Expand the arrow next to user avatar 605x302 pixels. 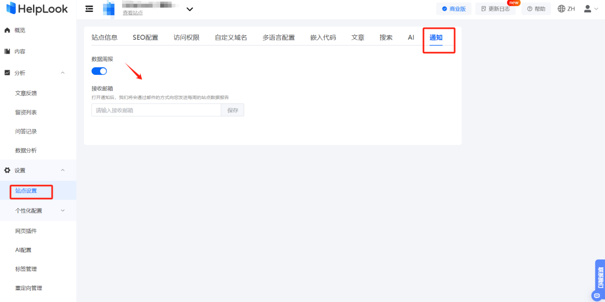(596, 9)
